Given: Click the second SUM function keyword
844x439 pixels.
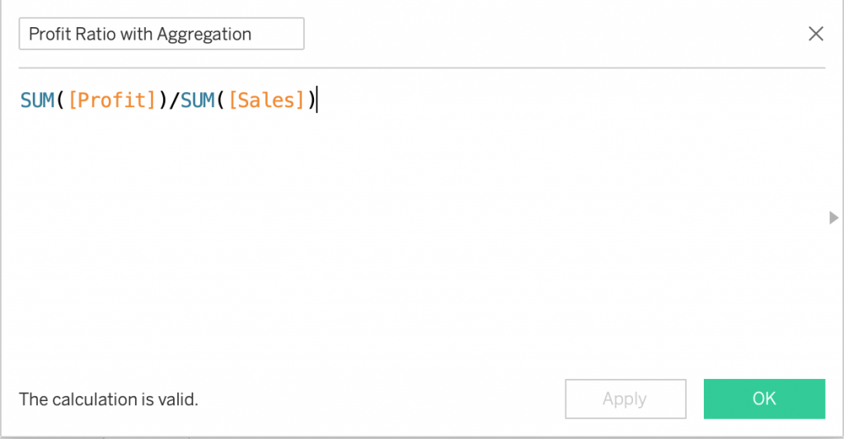Looking at the screenshot, I should (x=198, y=100).
